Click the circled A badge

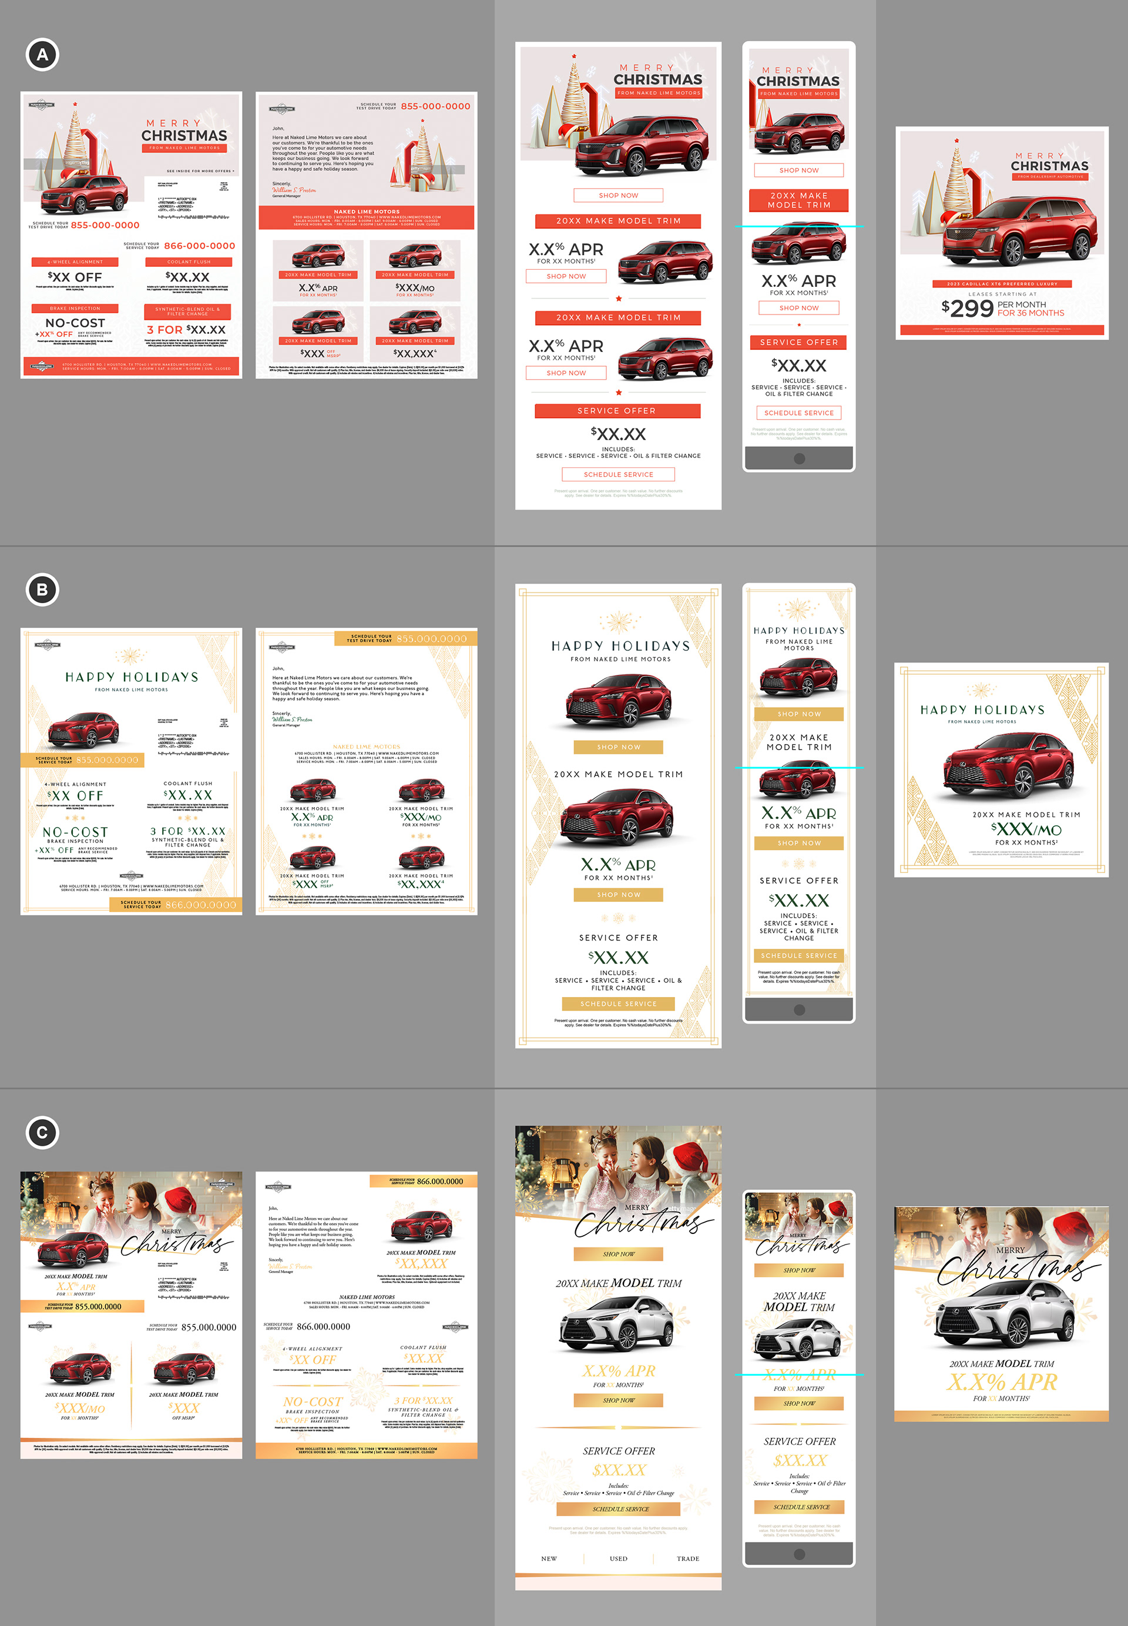coord(42,55)
